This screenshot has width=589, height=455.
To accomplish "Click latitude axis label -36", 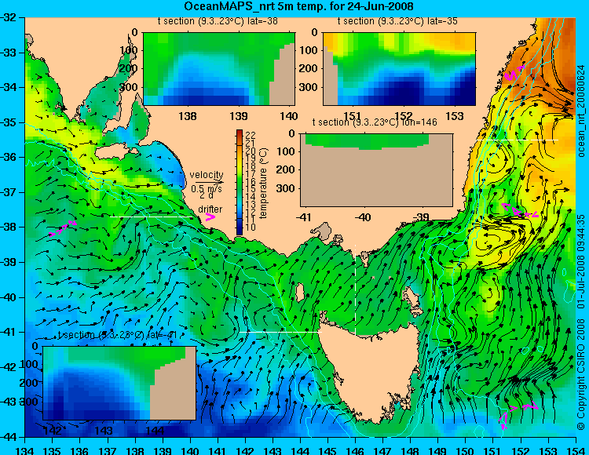I will [x=9, y=157].
